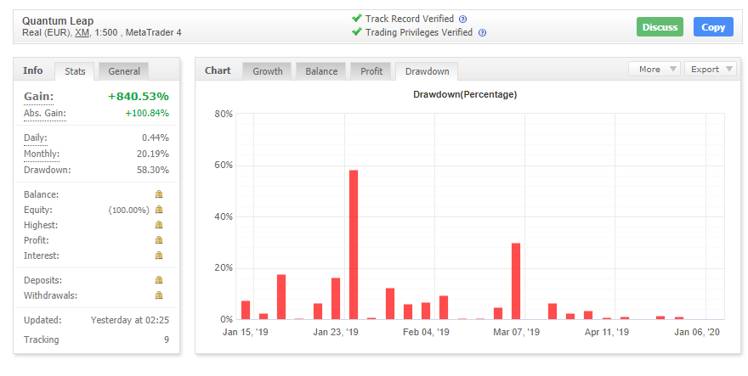This screenshot has height=376, width=748.
Task: Click the lock icon beside Highest
Action: (x=159, y=225)
